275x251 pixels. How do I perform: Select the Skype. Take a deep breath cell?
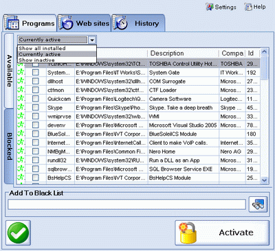click(x=184, y=108)
